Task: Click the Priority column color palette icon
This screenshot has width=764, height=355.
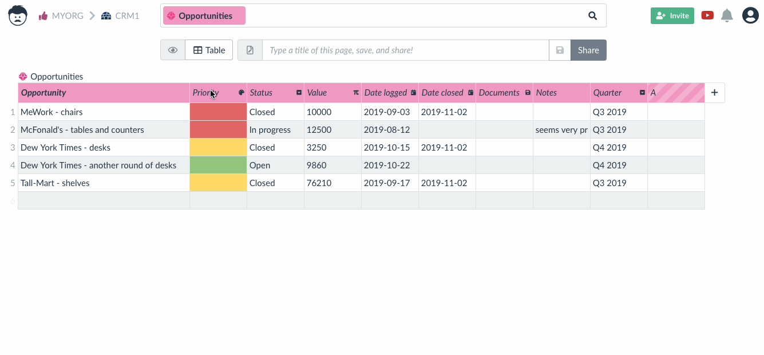Action: pos(242,93)
